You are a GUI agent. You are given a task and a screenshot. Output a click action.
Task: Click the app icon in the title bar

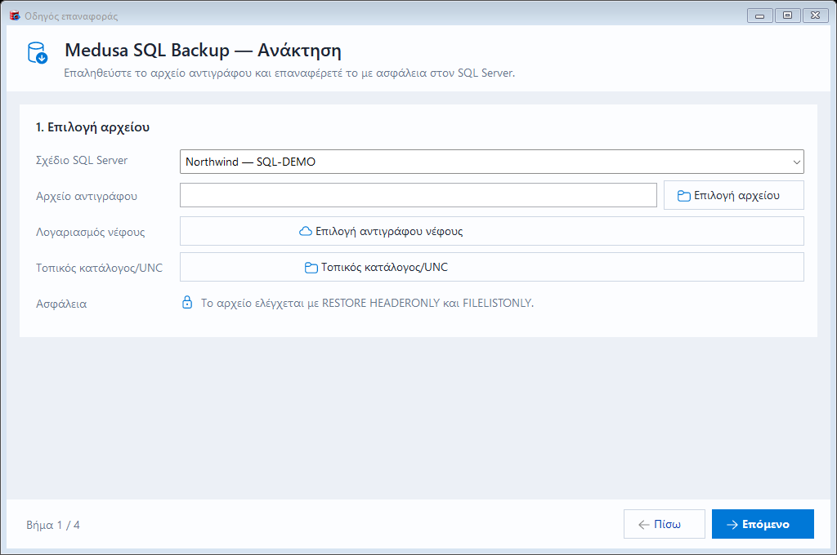click(x=15, y=16)
